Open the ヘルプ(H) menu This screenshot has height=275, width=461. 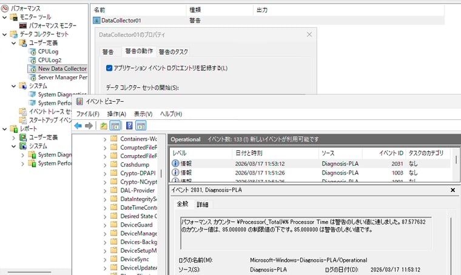pos(171,114)
